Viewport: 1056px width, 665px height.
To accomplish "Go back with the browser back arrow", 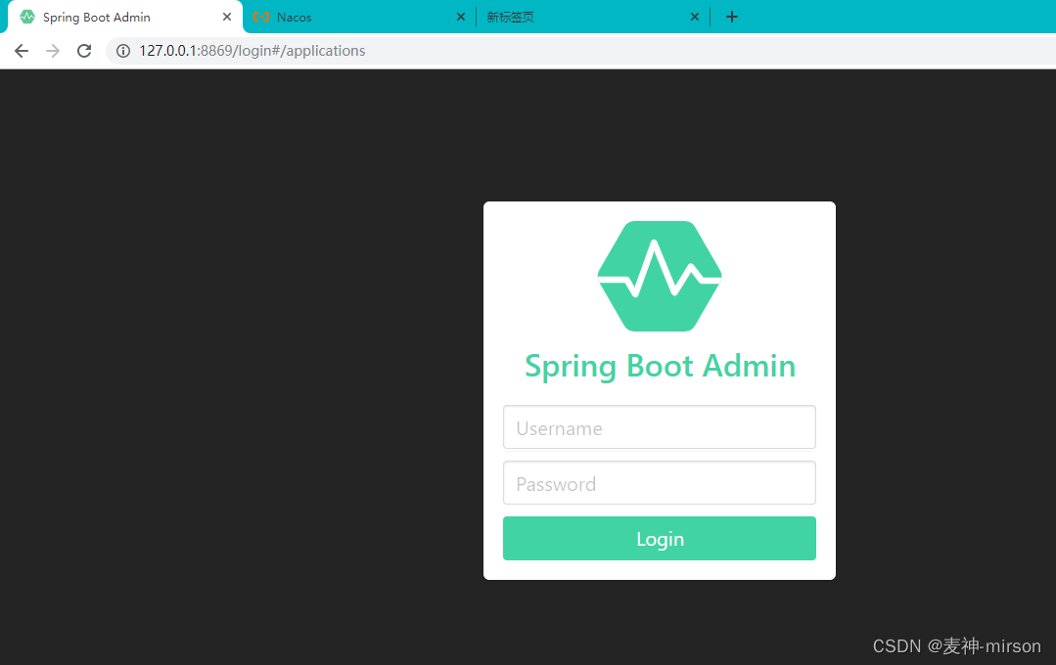I will pos(22,51).
